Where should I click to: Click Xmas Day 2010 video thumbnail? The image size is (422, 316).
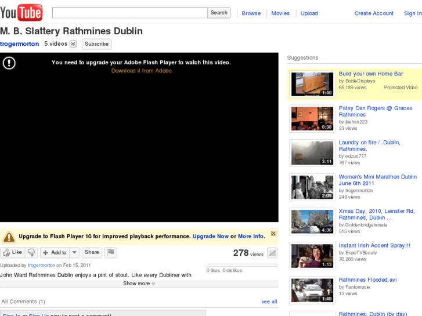pyautogui.click(x=312, y=221)
